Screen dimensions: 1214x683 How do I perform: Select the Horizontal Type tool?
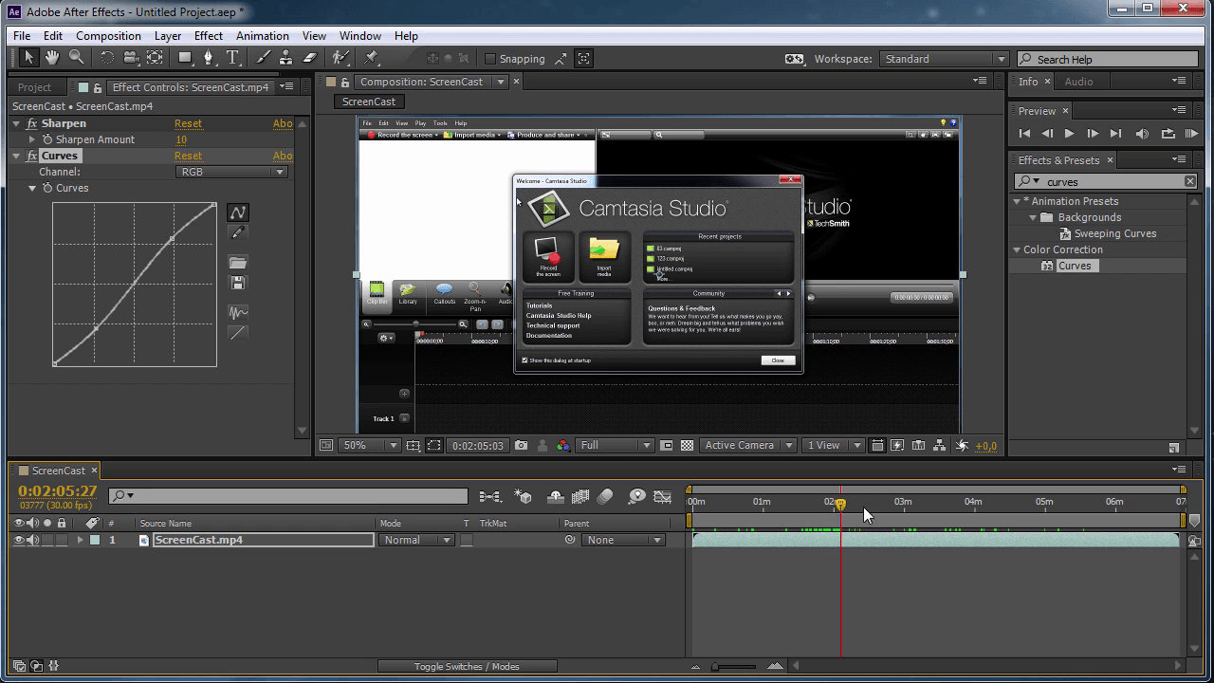pos(233,58)
